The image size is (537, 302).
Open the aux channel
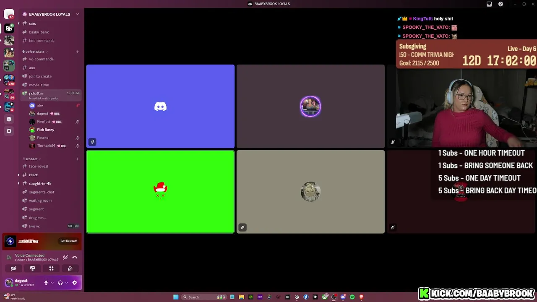[x=50, y=68]
